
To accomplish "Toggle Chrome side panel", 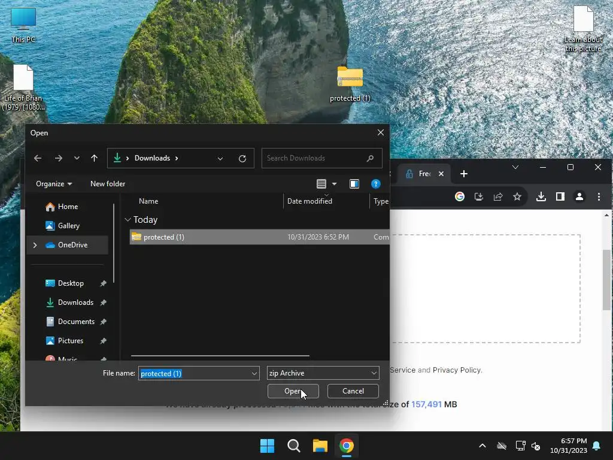I will [x=560, y=196].
